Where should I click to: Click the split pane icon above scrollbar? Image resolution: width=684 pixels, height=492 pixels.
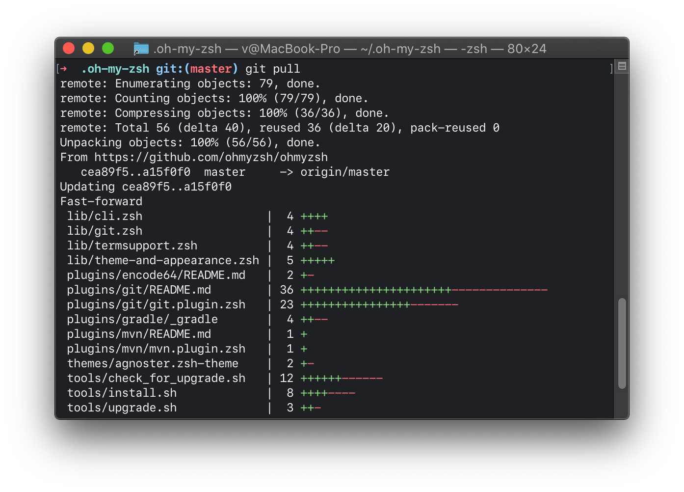point(622,66)
